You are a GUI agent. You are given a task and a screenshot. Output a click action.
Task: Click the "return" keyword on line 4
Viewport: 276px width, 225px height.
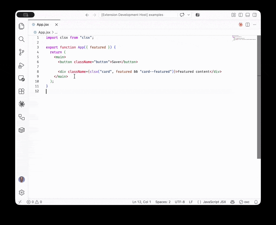point(56,52)
